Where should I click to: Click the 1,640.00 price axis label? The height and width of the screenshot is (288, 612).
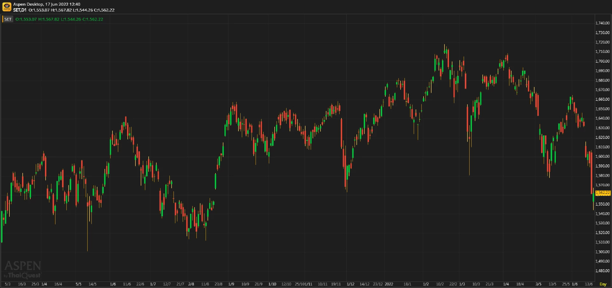(x=603, y=119)
